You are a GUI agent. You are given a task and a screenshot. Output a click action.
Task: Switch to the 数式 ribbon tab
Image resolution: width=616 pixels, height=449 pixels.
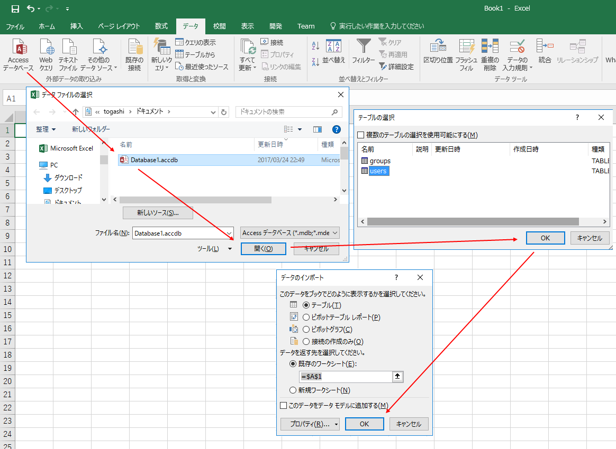click(x=161, y=25)
